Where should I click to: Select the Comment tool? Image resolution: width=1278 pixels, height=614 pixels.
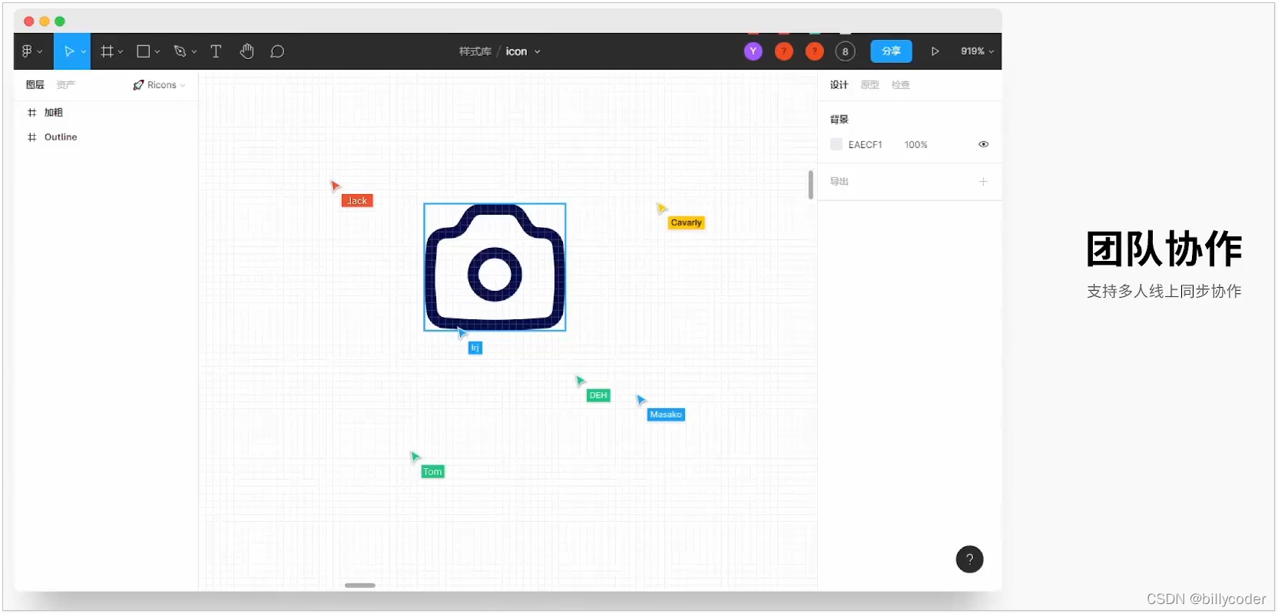pos(277,51)
